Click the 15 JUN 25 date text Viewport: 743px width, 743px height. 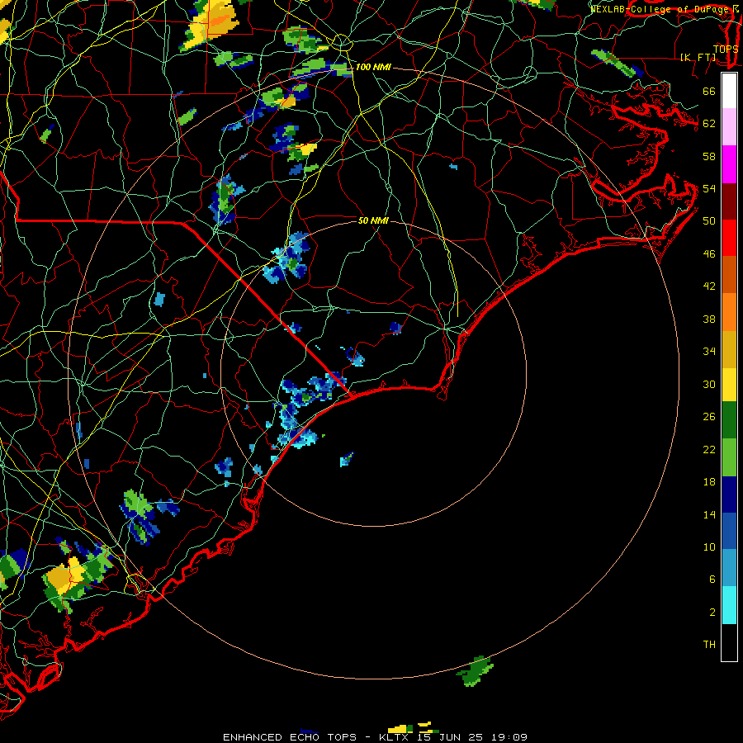(x=450, y=737)
